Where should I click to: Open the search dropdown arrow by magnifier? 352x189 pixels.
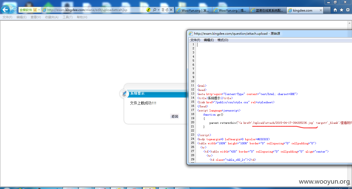(x=158, y=10)
